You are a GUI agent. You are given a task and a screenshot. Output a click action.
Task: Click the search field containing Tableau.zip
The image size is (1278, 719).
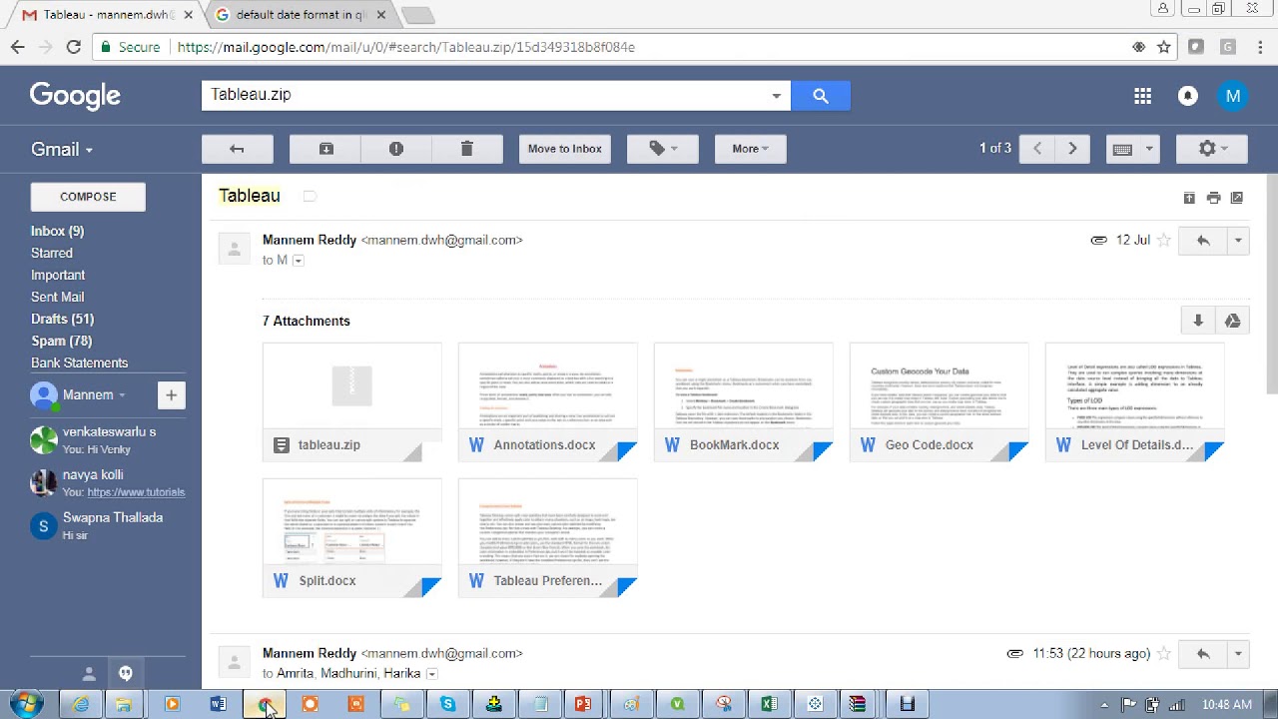[486, 95]
